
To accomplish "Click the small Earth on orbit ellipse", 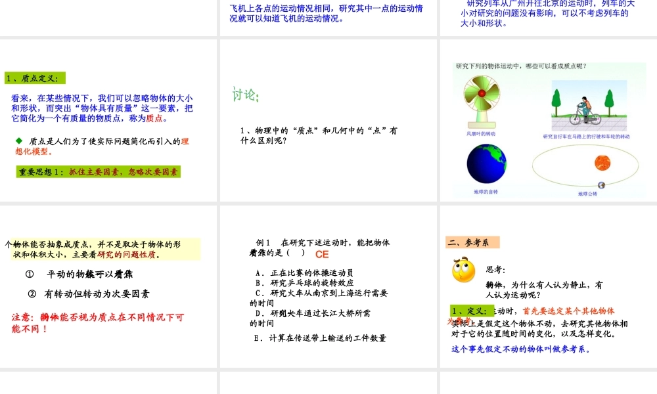I will 601,185.
